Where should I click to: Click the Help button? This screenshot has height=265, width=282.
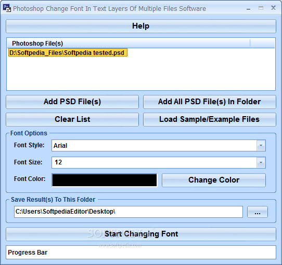(x=141, y=26)
